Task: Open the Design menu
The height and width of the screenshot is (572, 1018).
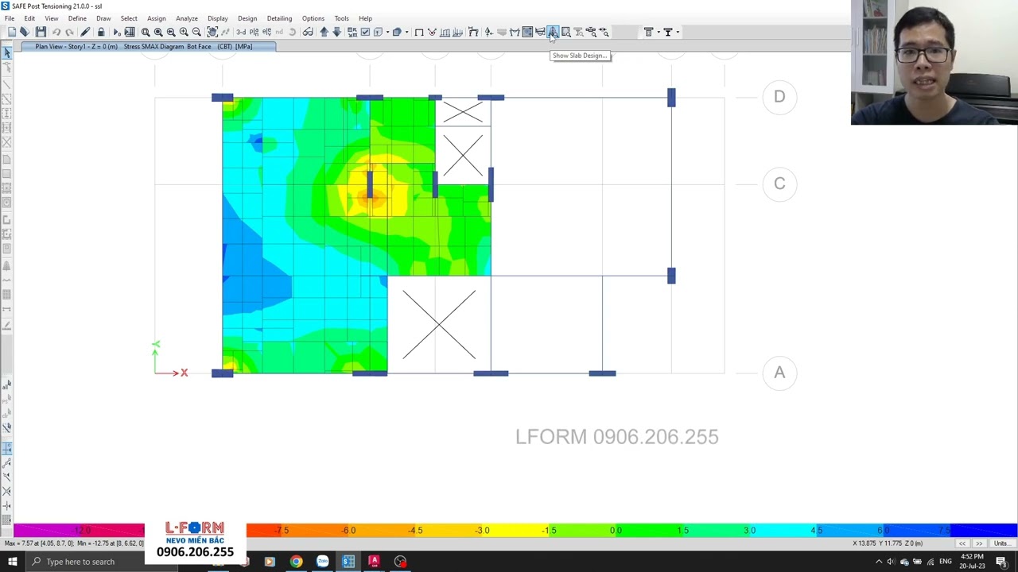Action: [x=247, y=18]
